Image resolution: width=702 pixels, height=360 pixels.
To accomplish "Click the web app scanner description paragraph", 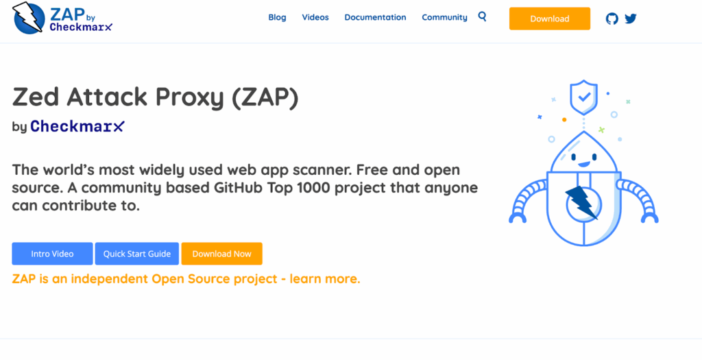I will click(x=245, y=187).
